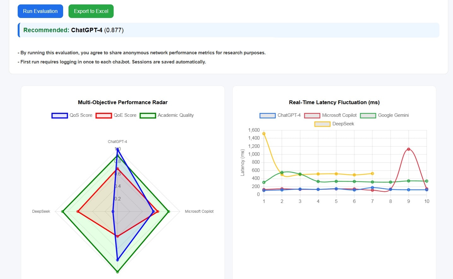Click the Google Gemini data point at x=10
The image size is (453, 279).
(426, 181)
